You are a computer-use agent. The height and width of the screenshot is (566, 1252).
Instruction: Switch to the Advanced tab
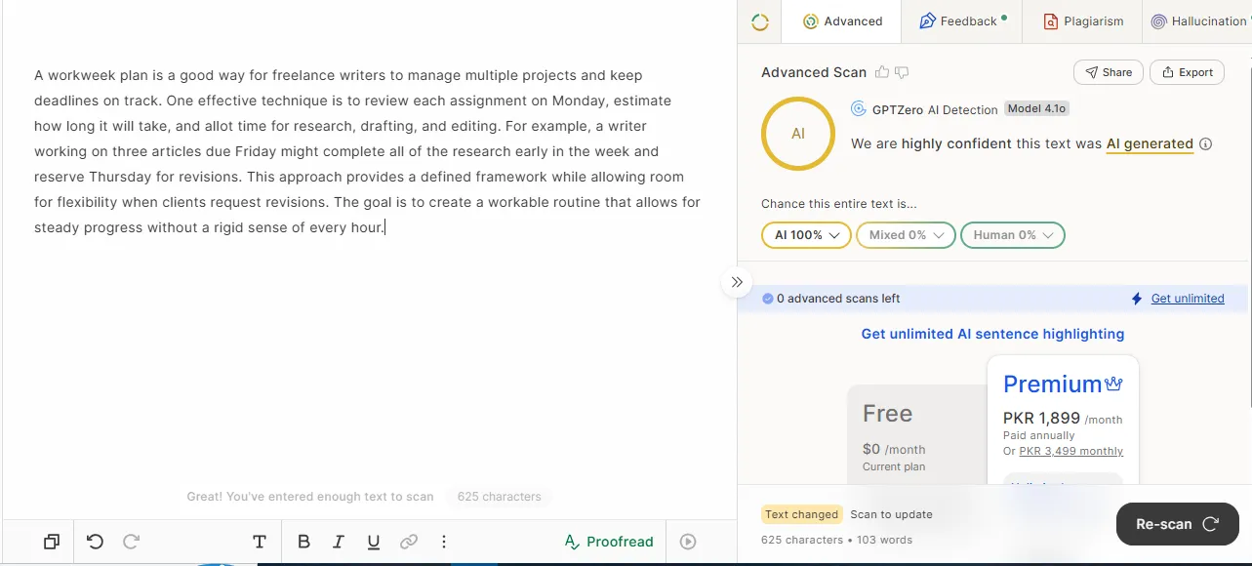pyautogui.click(x=842, y=21)
